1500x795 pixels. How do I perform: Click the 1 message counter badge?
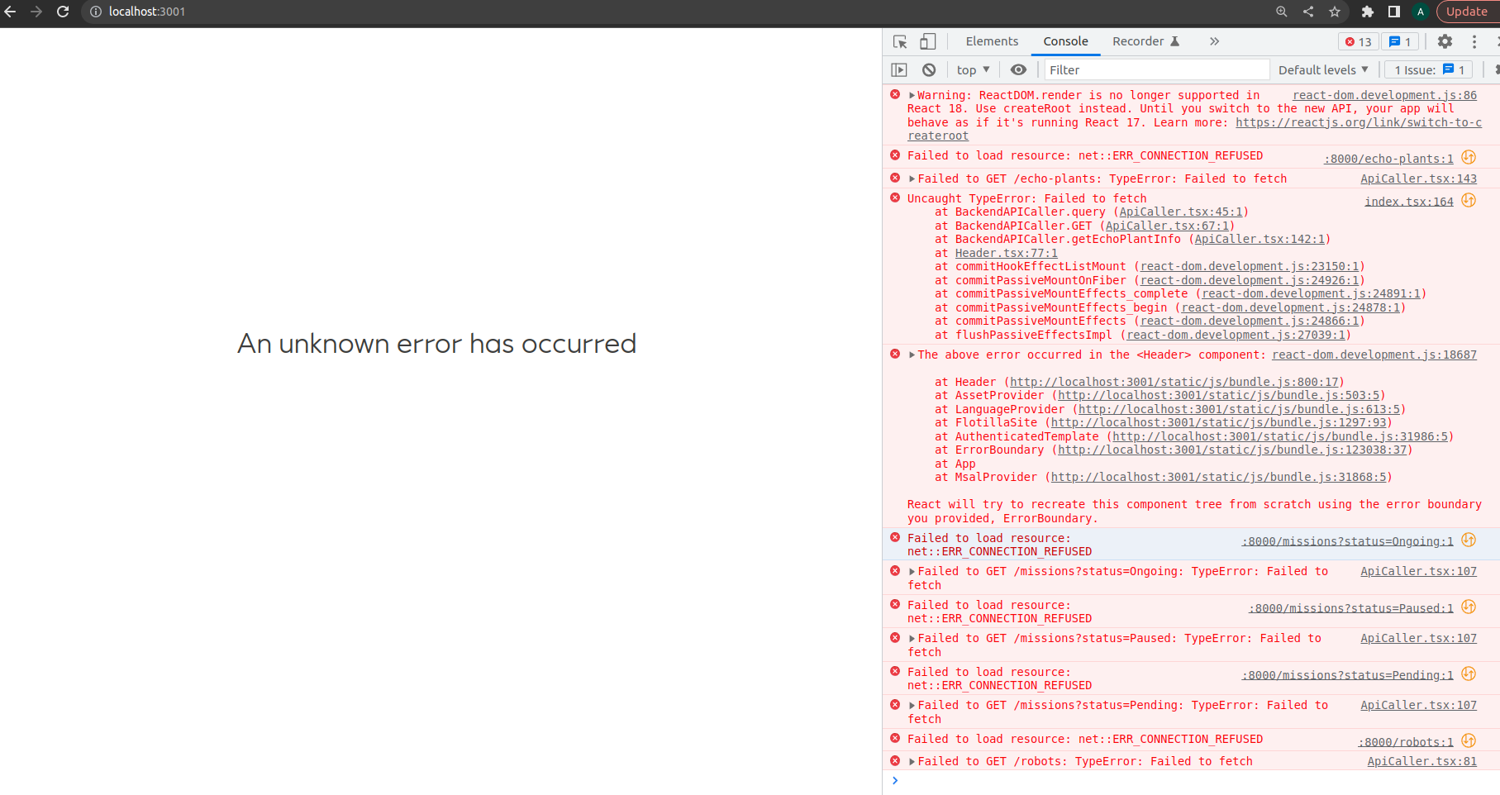point(1400,41)
